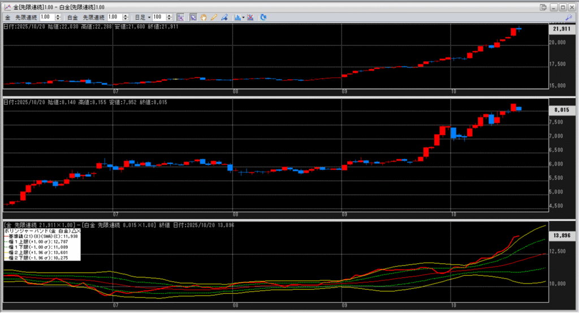Open the add indicator bar-chart tool
The width and height of the screenshot is (579, 313).
[x=237, y=18]
